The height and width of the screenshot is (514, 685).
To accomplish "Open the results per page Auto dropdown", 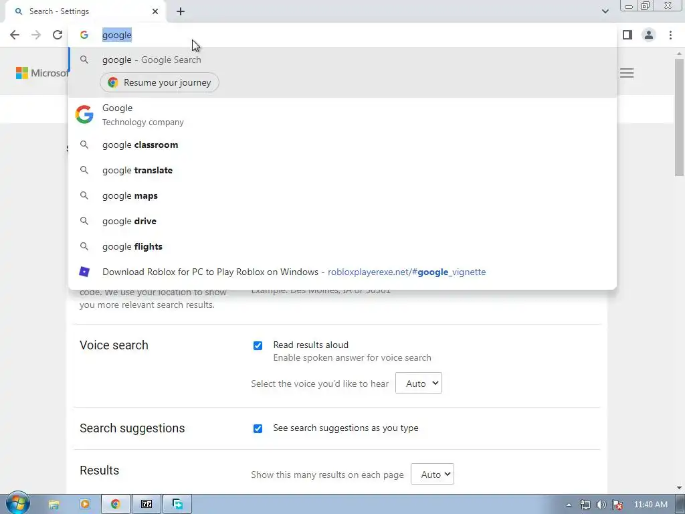I will pos(433,475).
